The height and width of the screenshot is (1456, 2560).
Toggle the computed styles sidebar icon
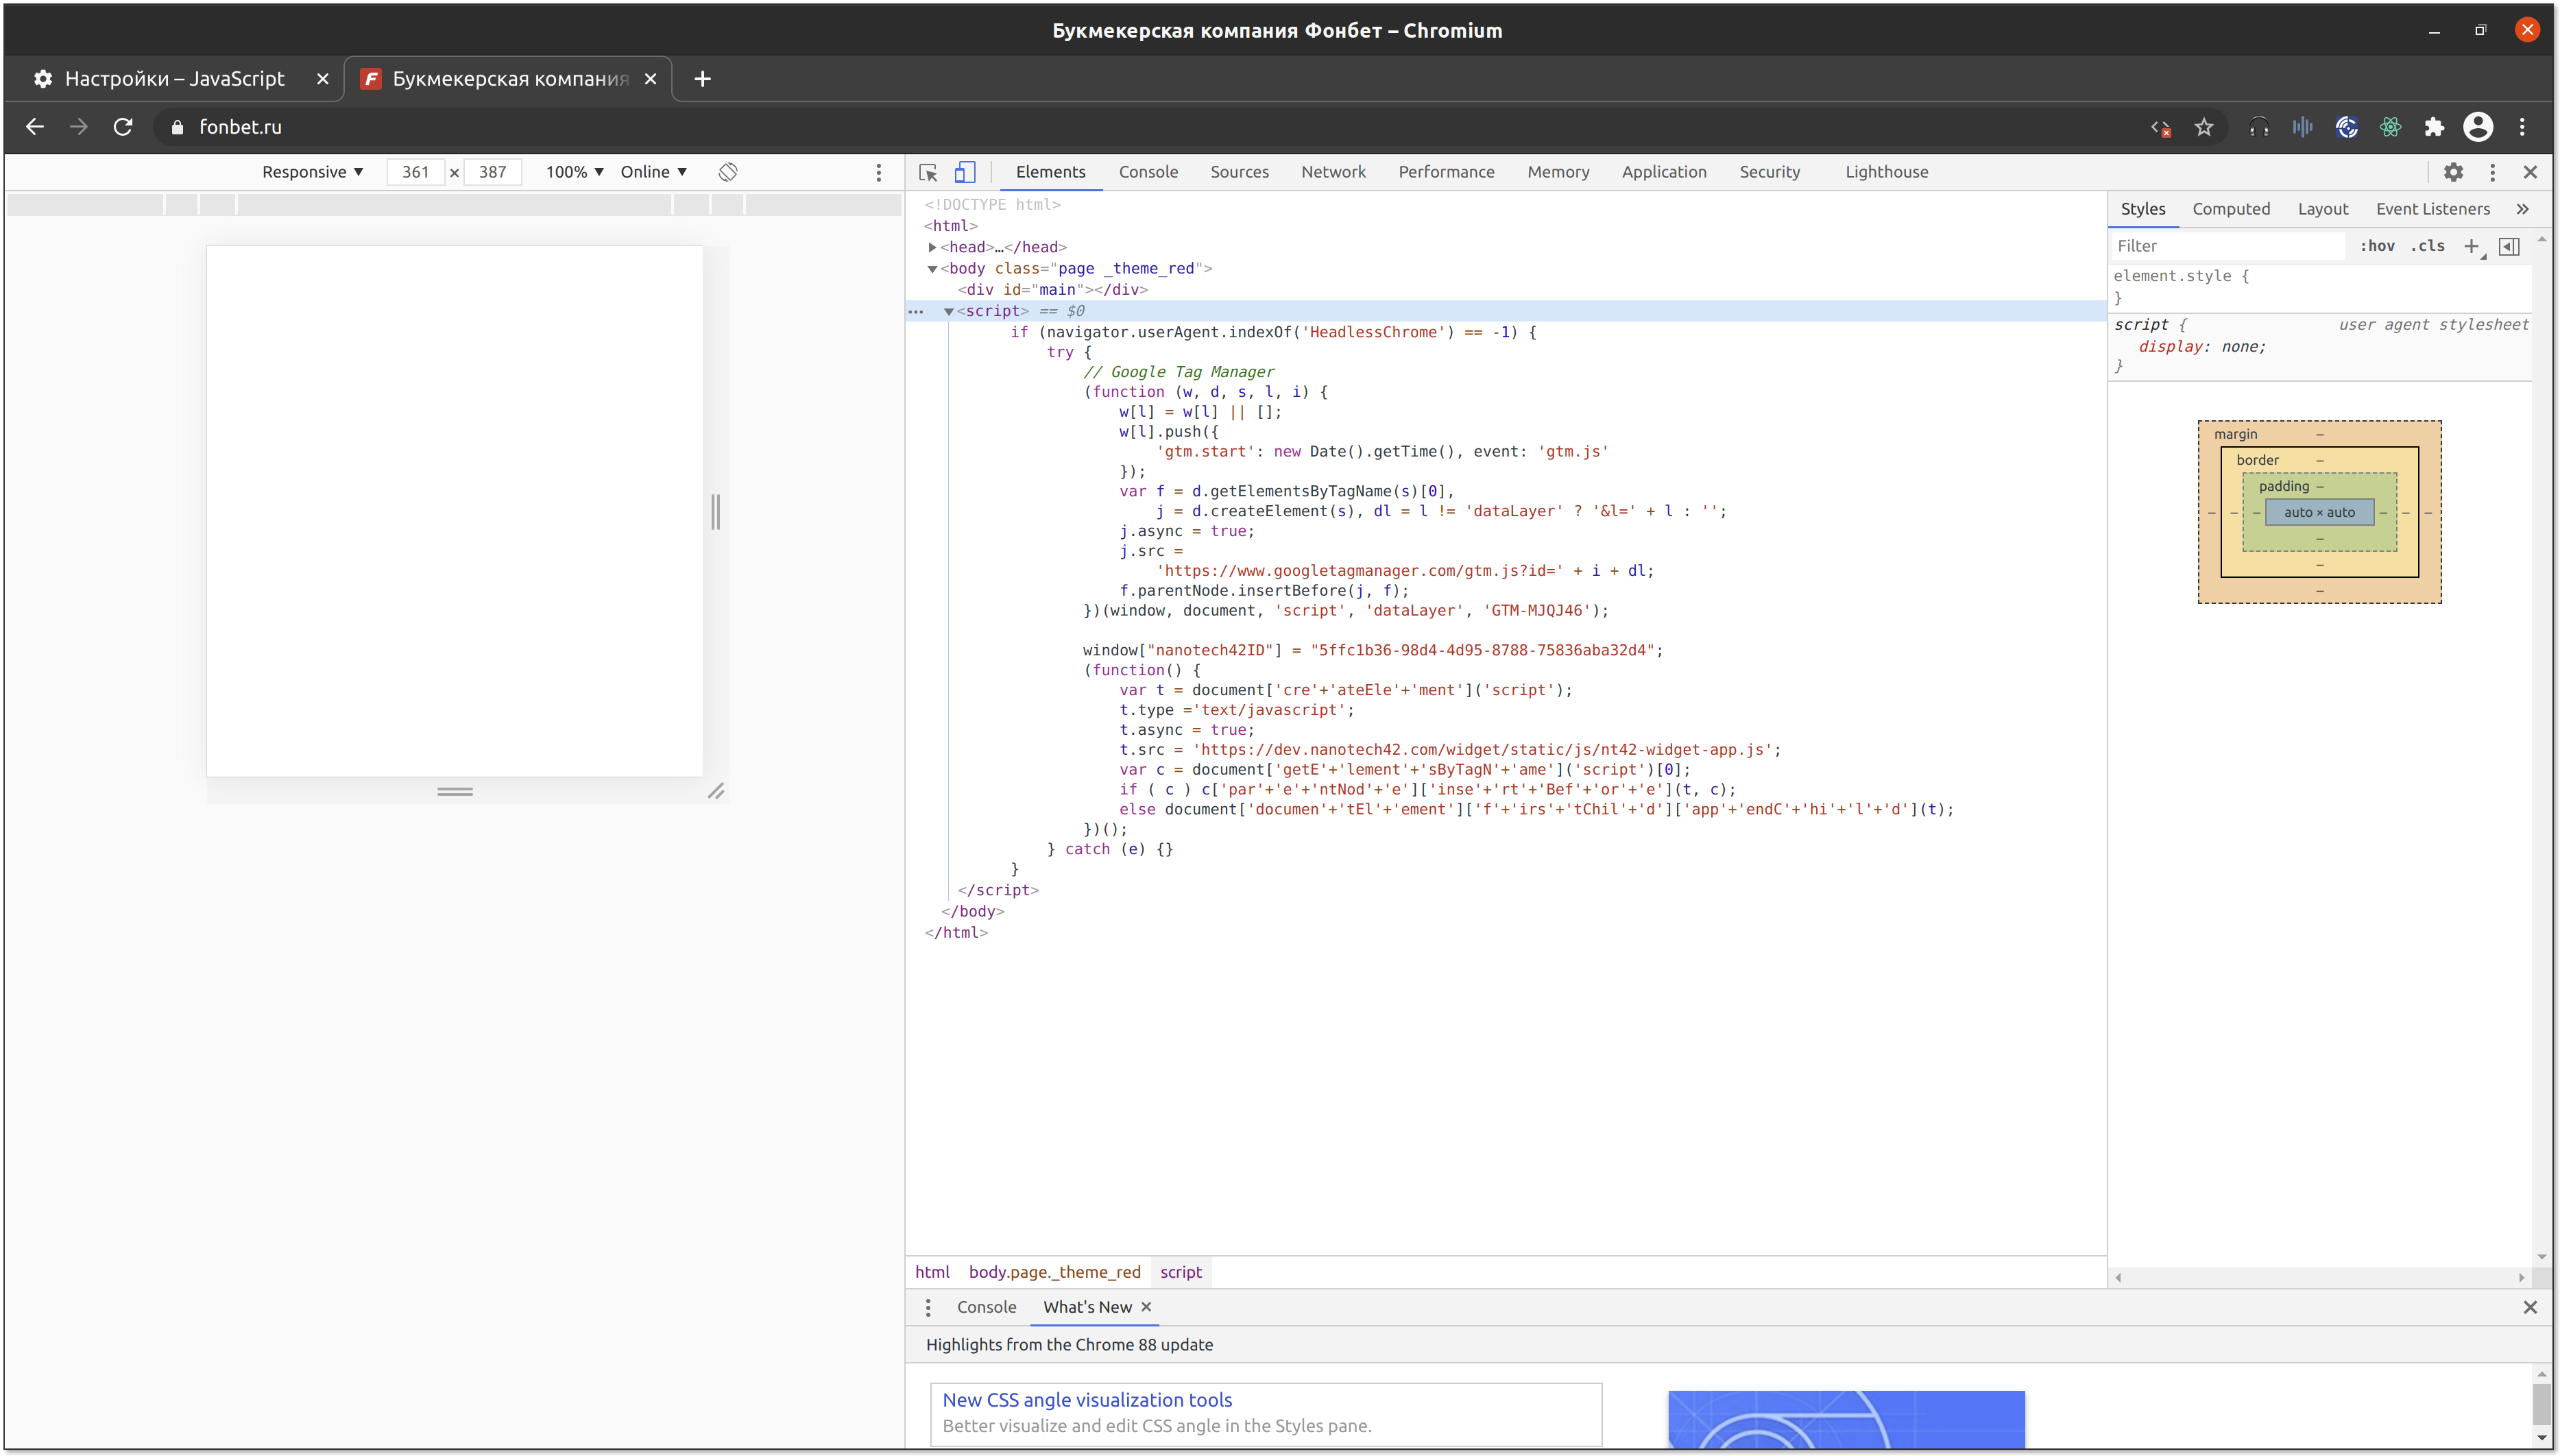(2509, 246)
